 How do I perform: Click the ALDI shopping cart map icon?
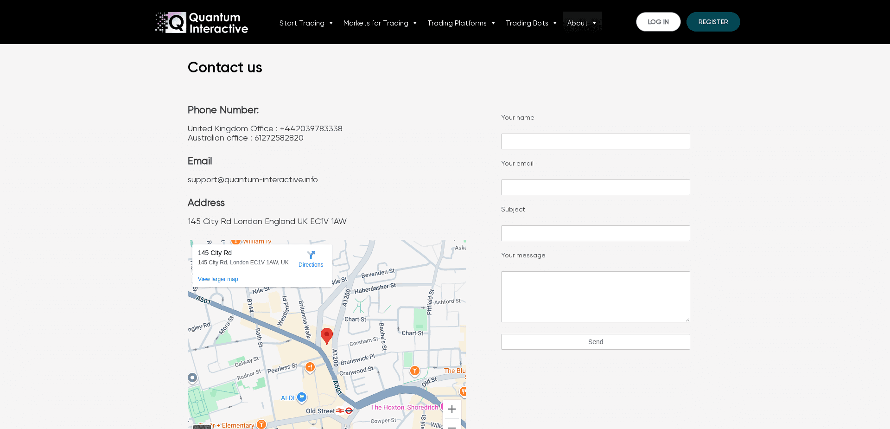302,397
